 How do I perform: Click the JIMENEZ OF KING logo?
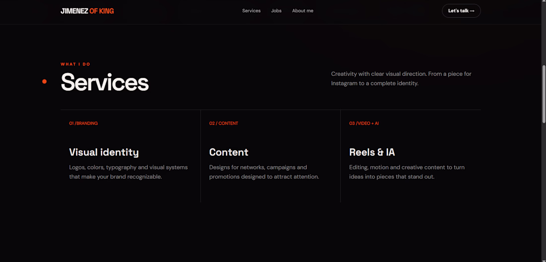87,11
